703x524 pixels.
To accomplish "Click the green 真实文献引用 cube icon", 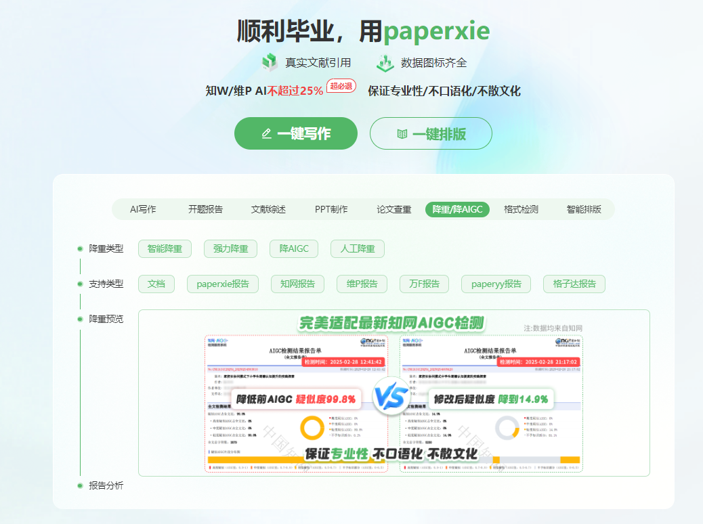I will (x=270, y=62).
